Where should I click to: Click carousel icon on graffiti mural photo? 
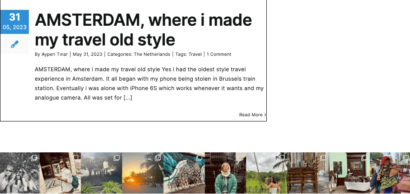[x=199, y=158]
